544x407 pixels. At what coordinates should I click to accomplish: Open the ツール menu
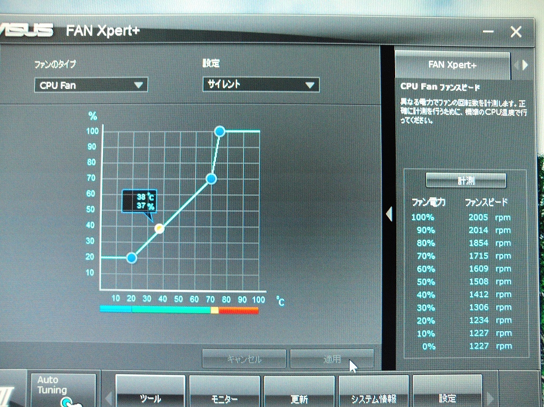(x=150, y=391)
